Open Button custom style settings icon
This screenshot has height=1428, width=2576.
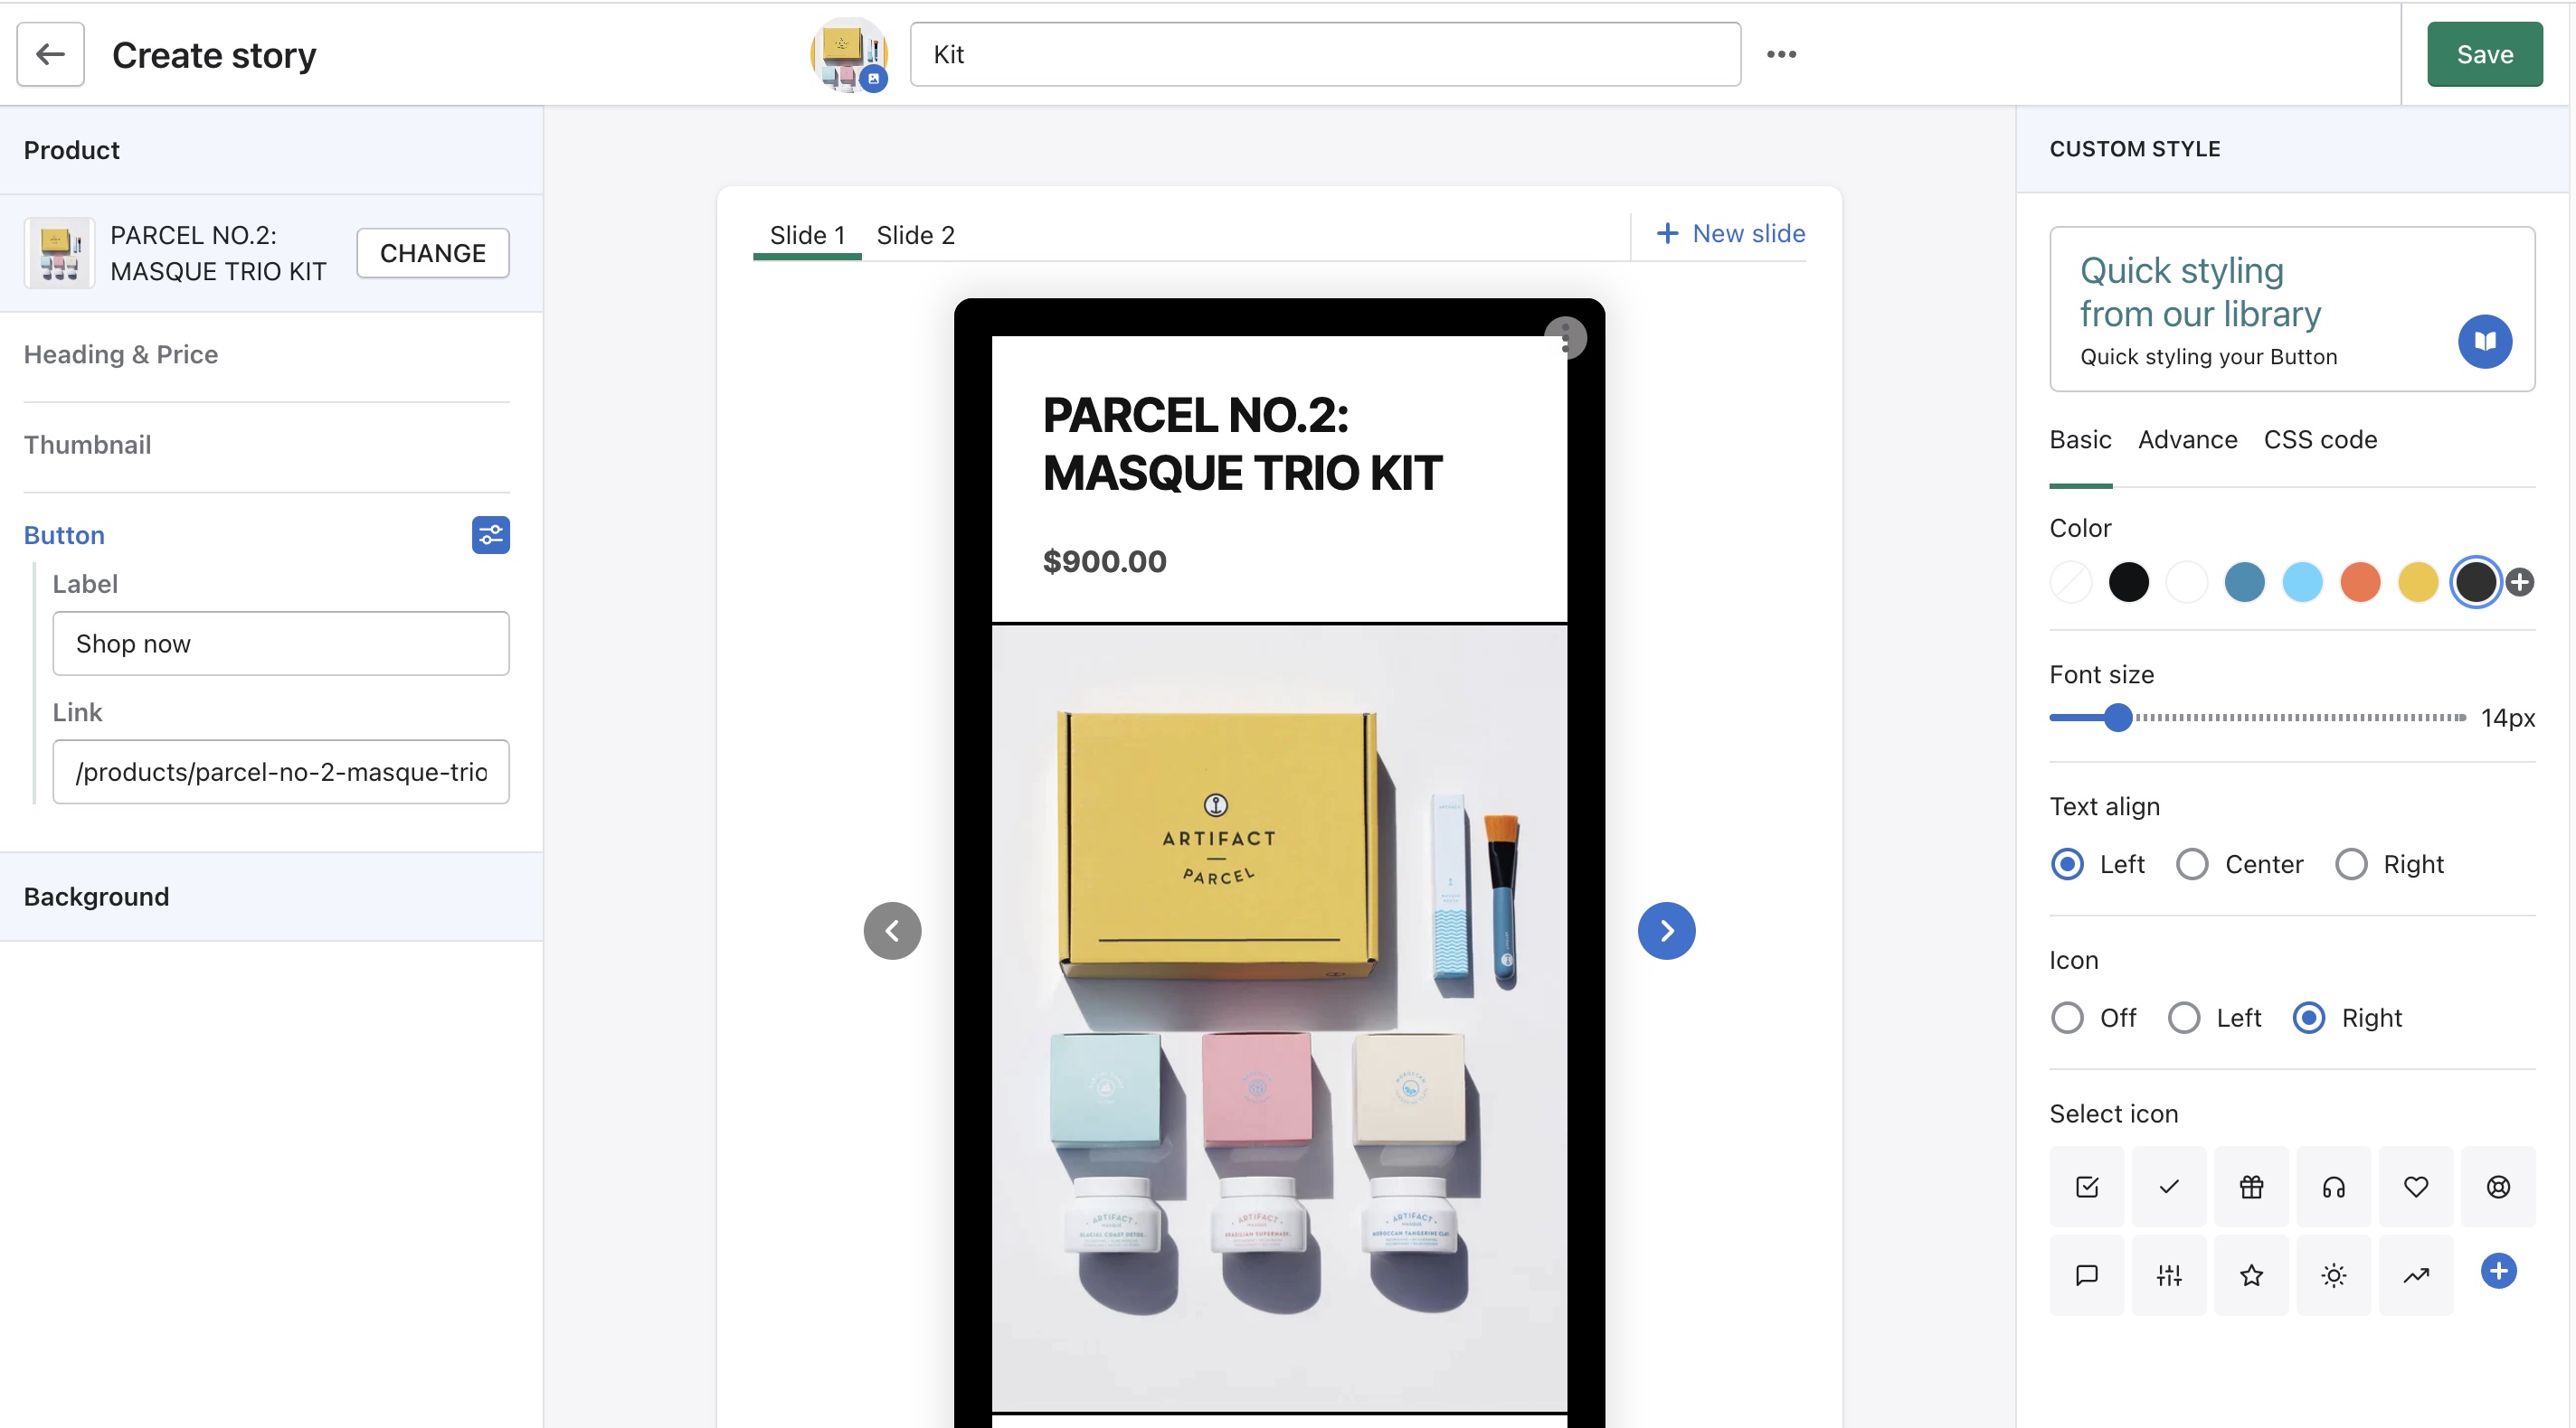tap(490, 536)
